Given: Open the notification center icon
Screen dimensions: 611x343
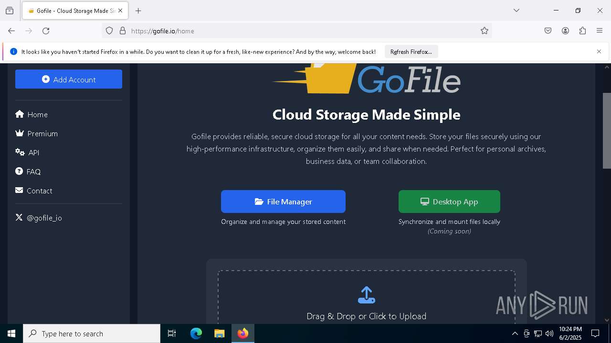Looking at the screenshot, I should 595,333.
